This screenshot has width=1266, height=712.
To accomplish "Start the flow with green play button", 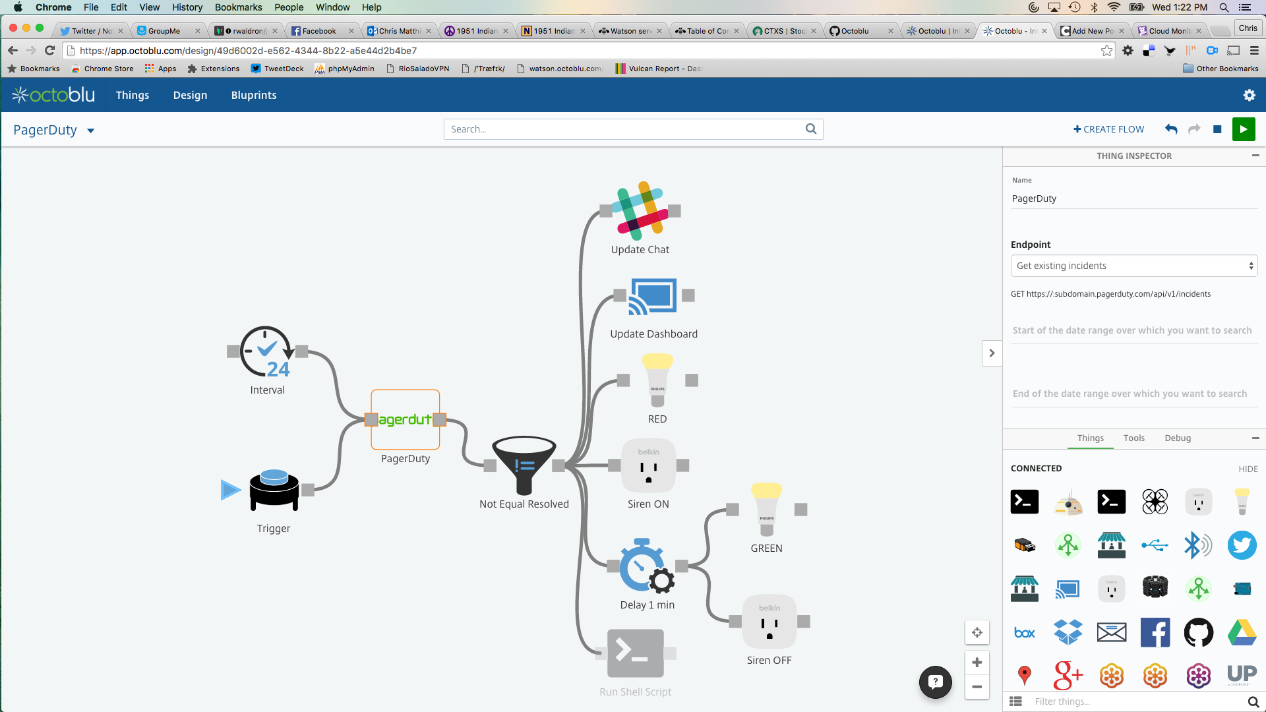I will click(1243, 129).
